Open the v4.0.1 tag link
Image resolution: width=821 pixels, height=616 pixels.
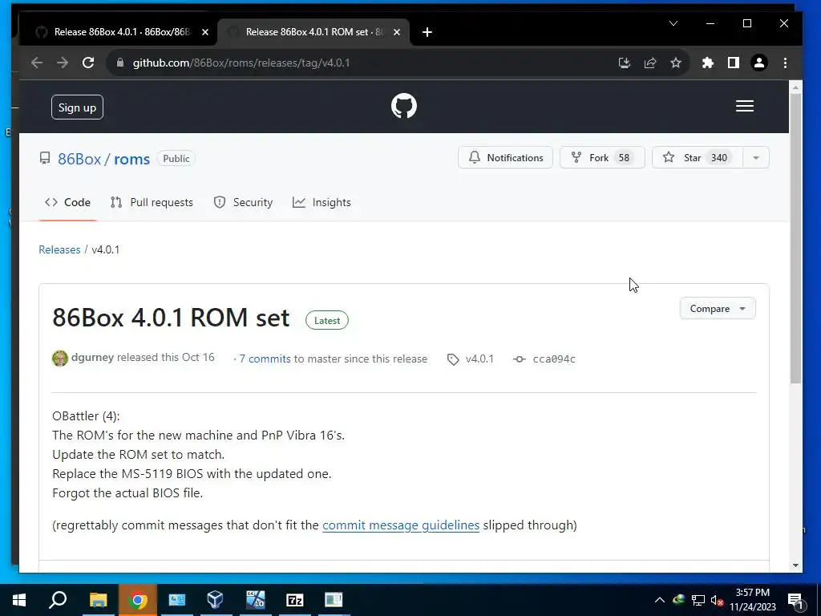[x=479, y=359]
